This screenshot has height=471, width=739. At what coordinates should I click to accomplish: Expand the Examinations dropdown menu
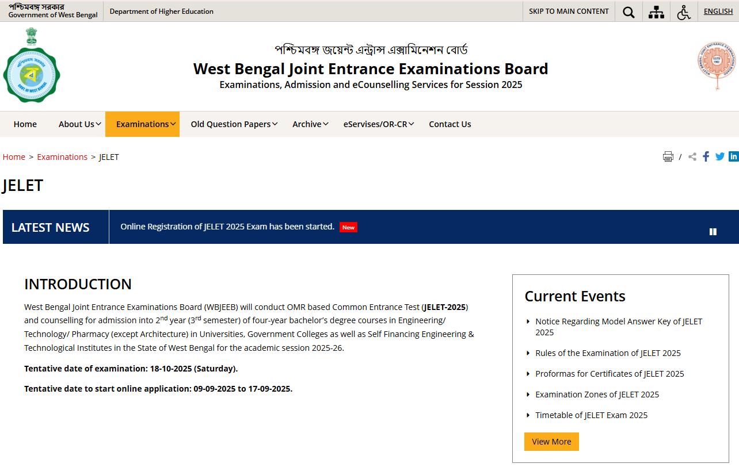coord(142,124)
